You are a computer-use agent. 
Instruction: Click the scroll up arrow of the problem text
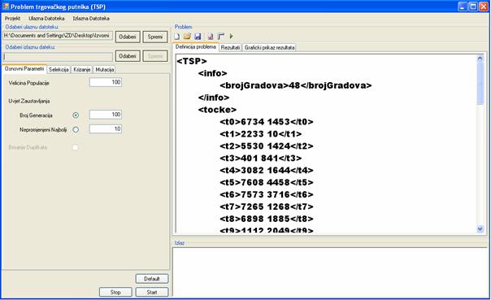(x=480, y=59)
